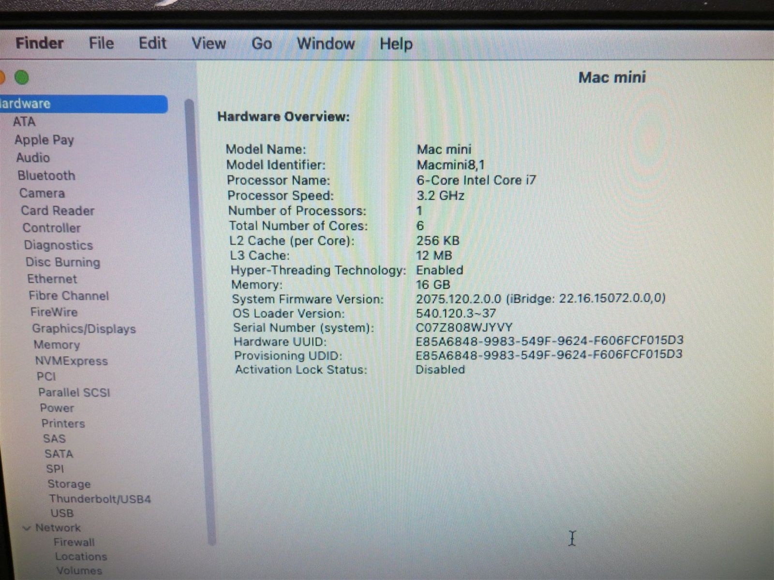Select SAS in the sidebar
The width and height of the screenshot is (774, 580).
click(x=54, y=438)
